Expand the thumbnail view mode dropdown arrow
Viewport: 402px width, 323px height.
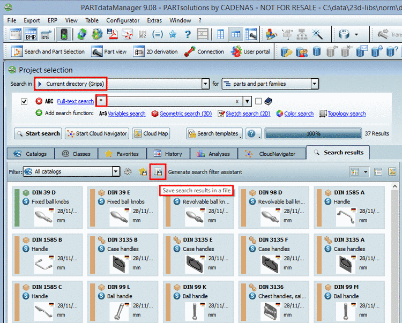tap(366, 172)
